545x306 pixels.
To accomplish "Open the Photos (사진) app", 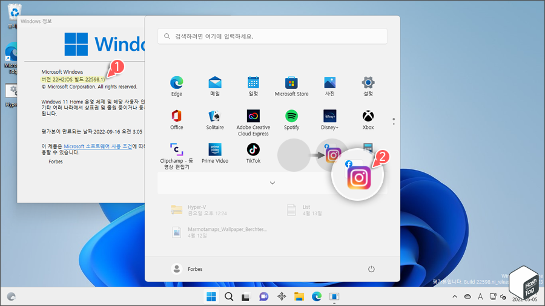I will tap(329, 86).
